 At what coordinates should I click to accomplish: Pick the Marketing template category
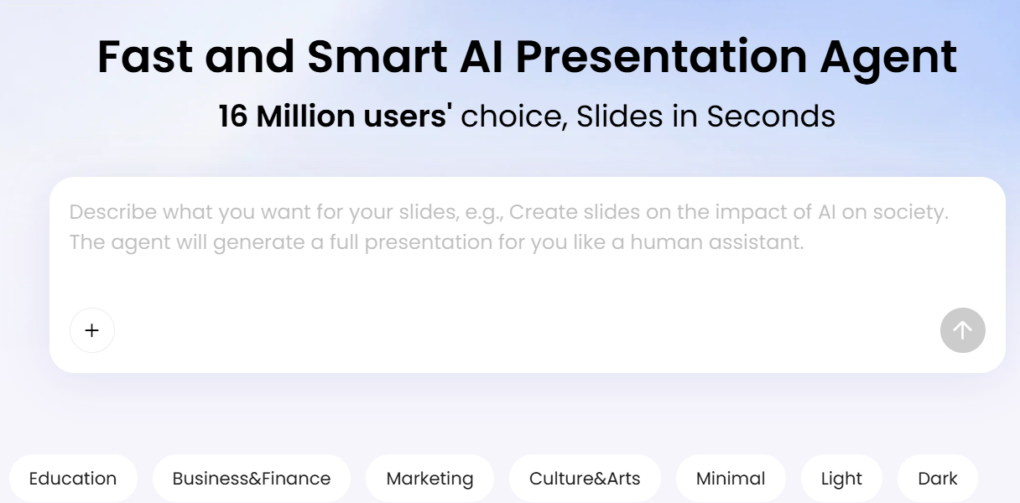(430, 479)
